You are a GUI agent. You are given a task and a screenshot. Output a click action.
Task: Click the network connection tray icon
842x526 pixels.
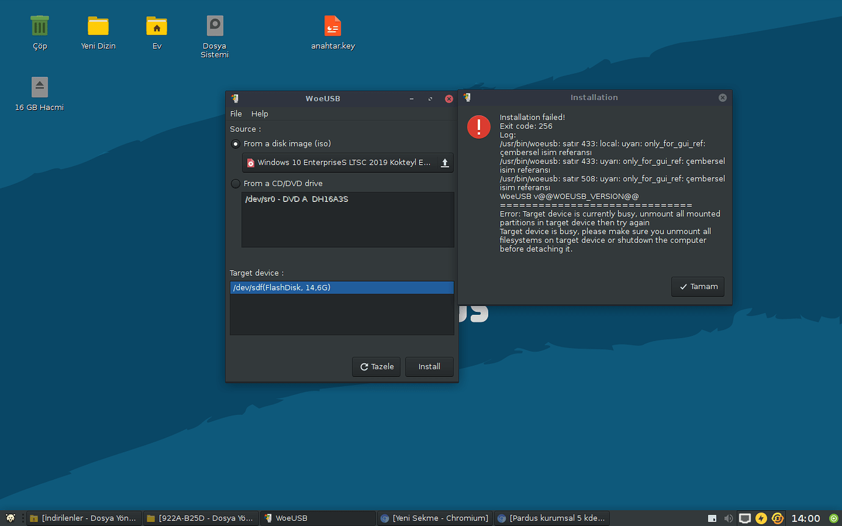[744, 518]
